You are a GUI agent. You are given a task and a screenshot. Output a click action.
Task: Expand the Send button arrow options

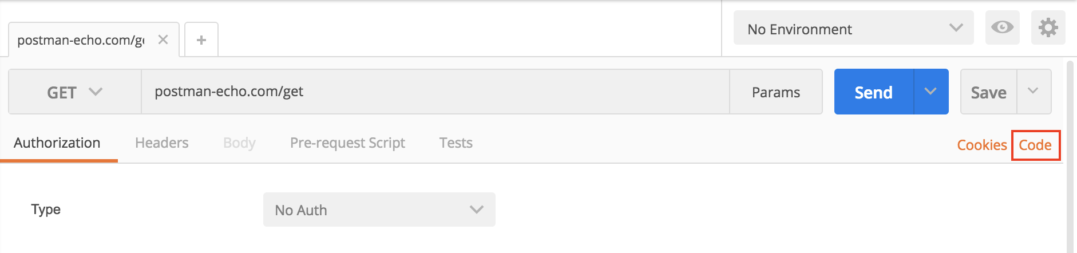931,92
